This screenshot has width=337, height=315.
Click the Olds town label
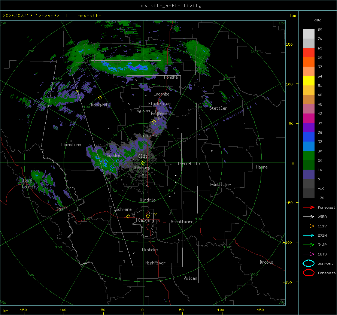[x=143, y=156]
